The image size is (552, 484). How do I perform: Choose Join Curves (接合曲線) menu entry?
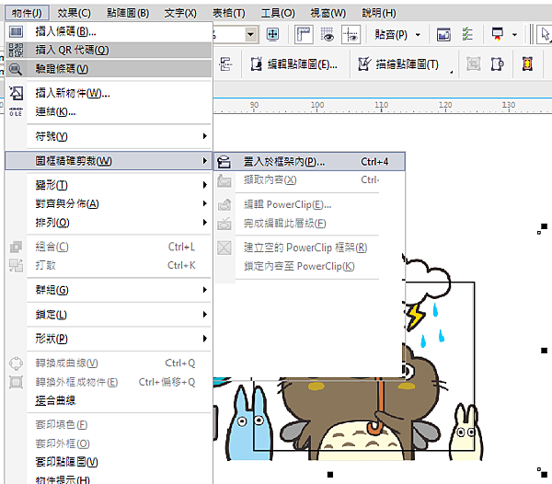coord(55,400)
